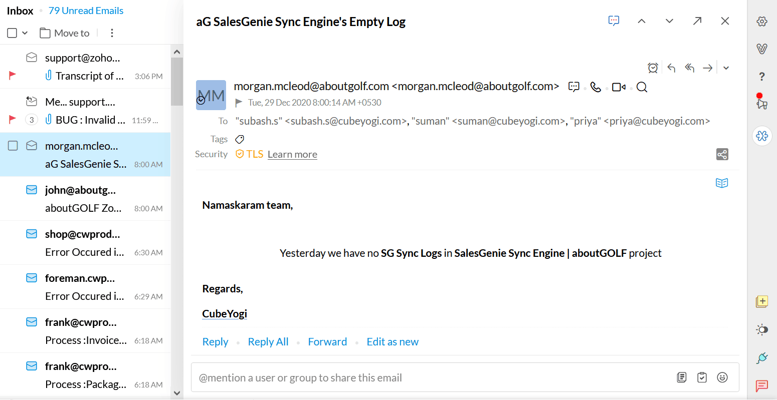Open the john@aboutg... aboutGOLF email
This screenshot has width=777, height=400.
[x=85, y=199]
